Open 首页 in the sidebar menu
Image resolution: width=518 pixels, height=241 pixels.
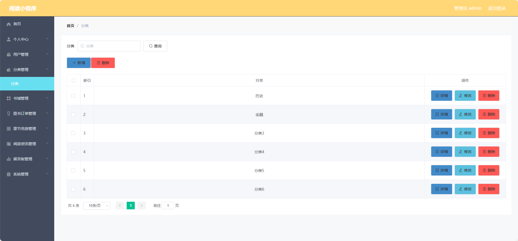(27, 24)
